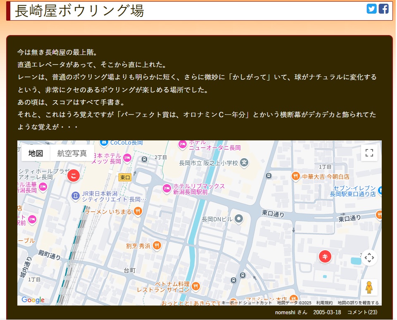397x320 pixels.
Task: Open the レストラン サイゴン restaurant pin
Action: (x=195, y=287)
